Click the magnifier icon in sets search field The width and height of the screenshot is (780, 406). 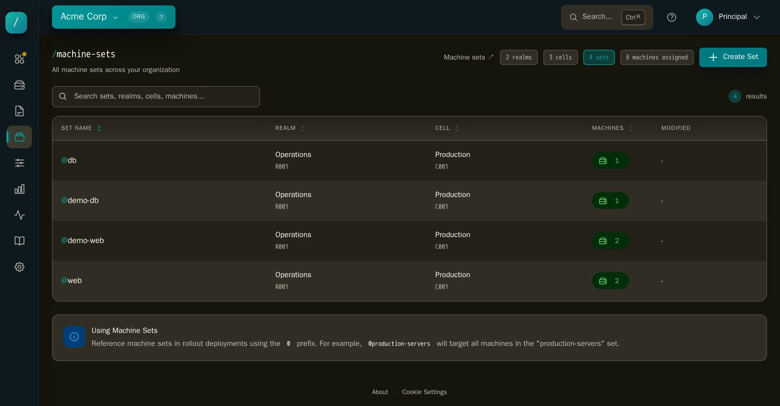pyautogui.click(x=63, y=96)
